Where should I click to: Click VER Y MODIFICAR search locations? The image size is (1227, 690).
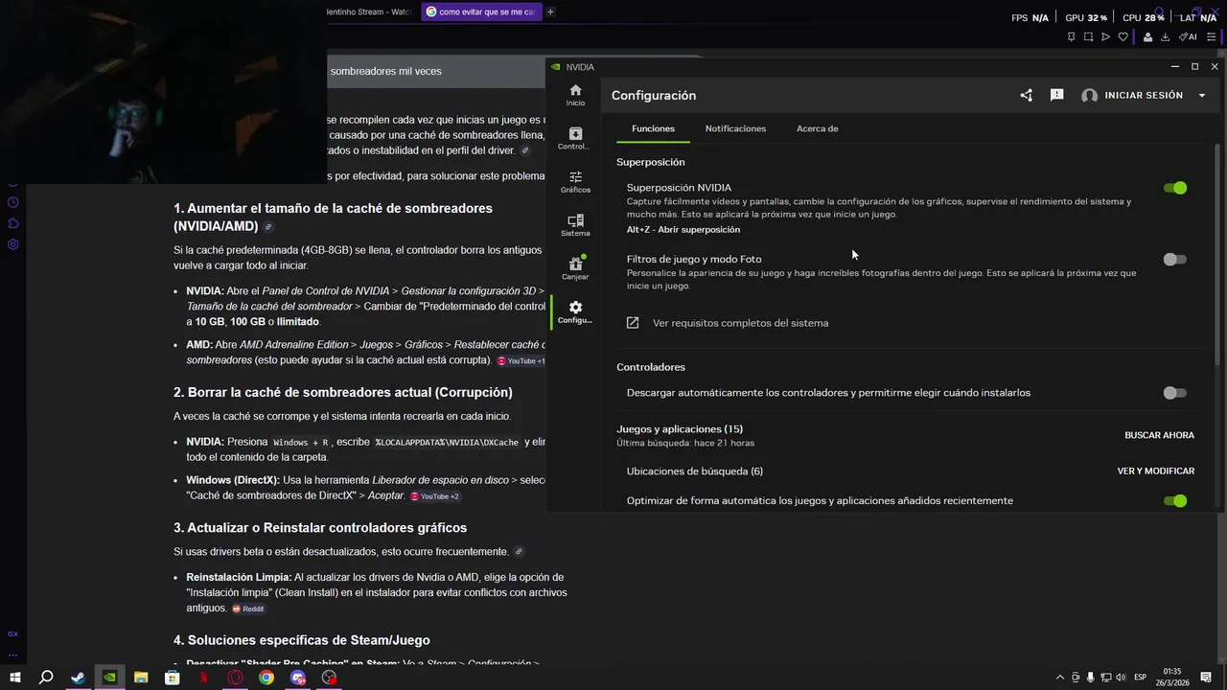point(1155,471)
